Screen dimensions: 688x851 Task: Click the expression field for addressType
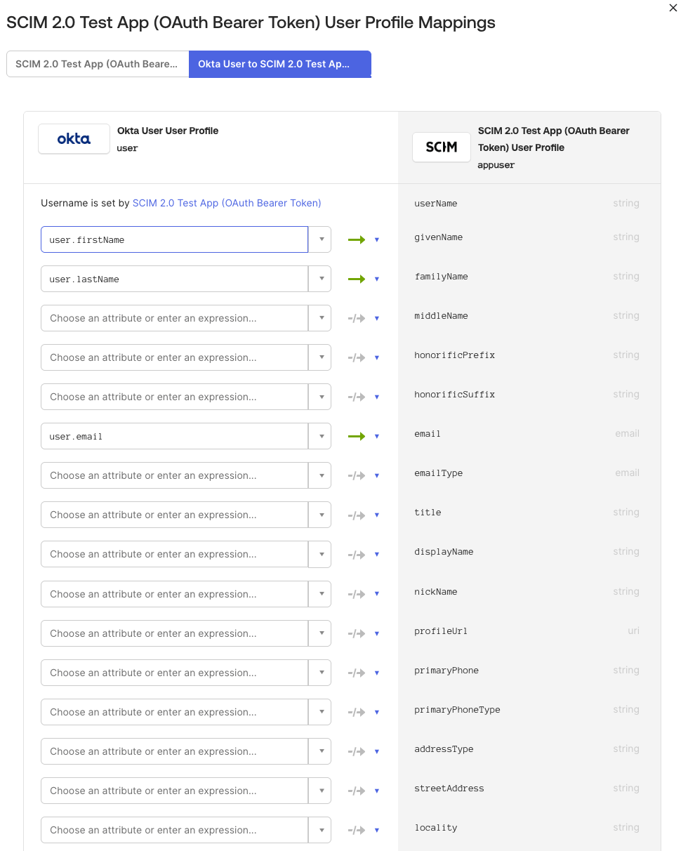[x=175, y=751]
